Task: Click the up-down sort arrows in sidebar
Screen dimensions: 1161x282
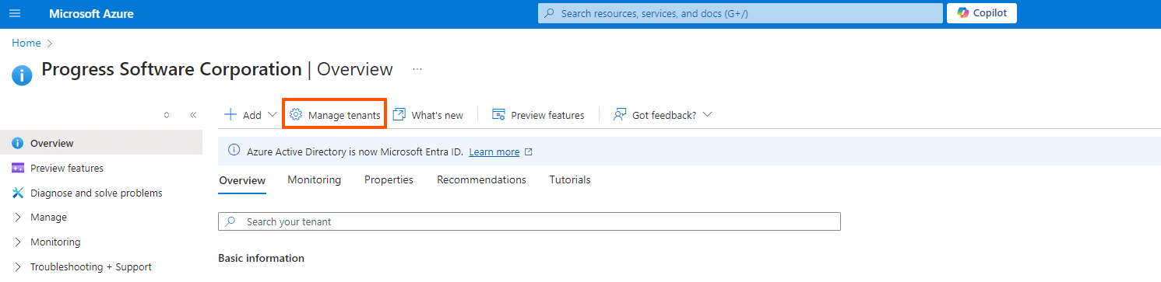Action: pos(167,115)
